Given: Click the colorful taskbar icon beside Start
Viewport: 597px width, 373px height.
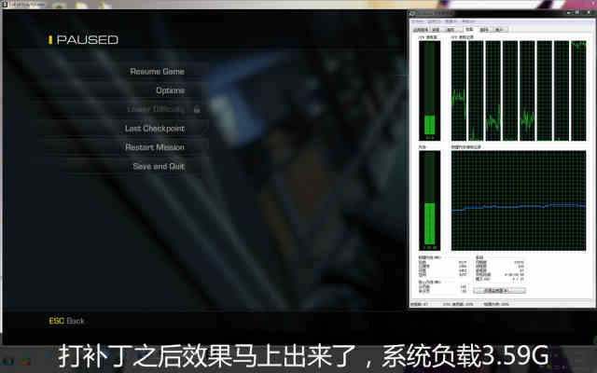Looking at the screenshot, I should click(x=26, y=360).
